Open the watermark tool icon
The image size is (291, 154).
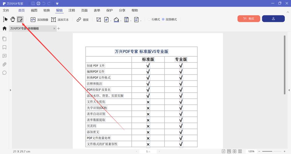click(106, 19)
